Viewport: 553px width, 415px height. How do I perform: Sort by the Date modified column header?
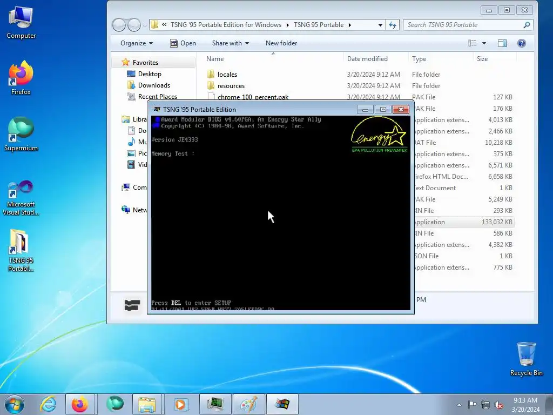click(376, 59)
